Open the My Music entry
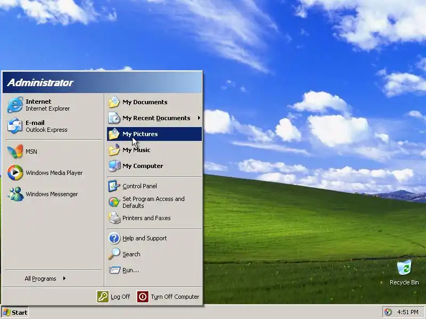426x319 pixels. click(154, 150)
